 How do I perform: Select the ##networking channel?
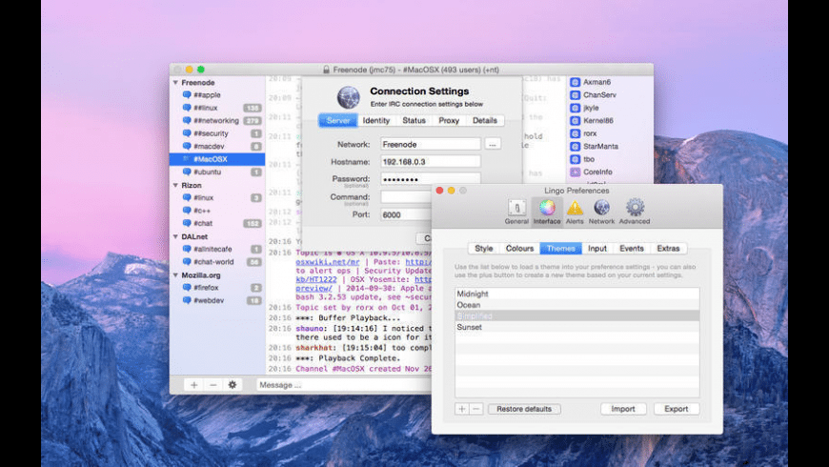(x=215, y=121)
